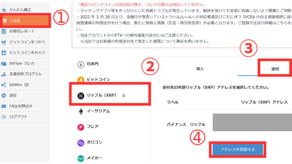Click the かんたん積立 sidebar icon

point(4,10)
